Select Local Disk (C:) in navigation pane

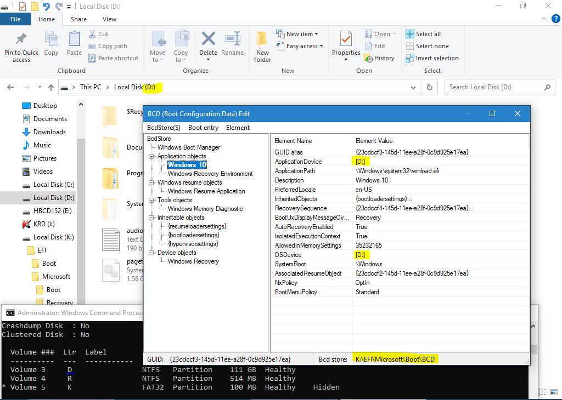(x=53, y=185)
